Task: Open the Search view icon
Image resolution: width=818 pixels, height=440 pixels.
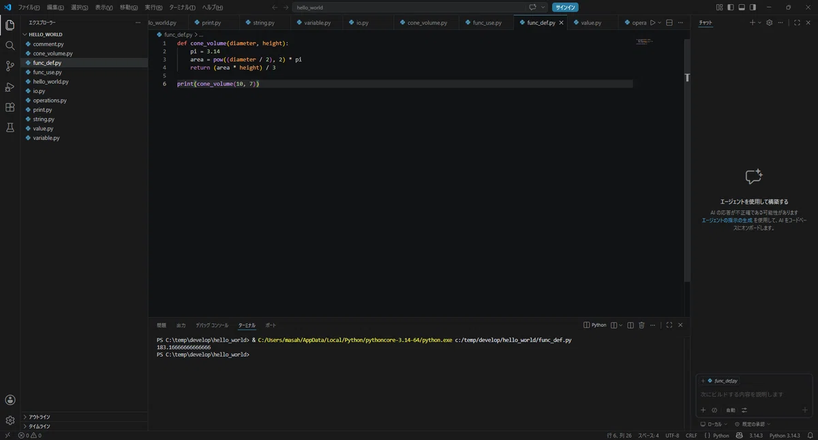Action: point(10,46)
